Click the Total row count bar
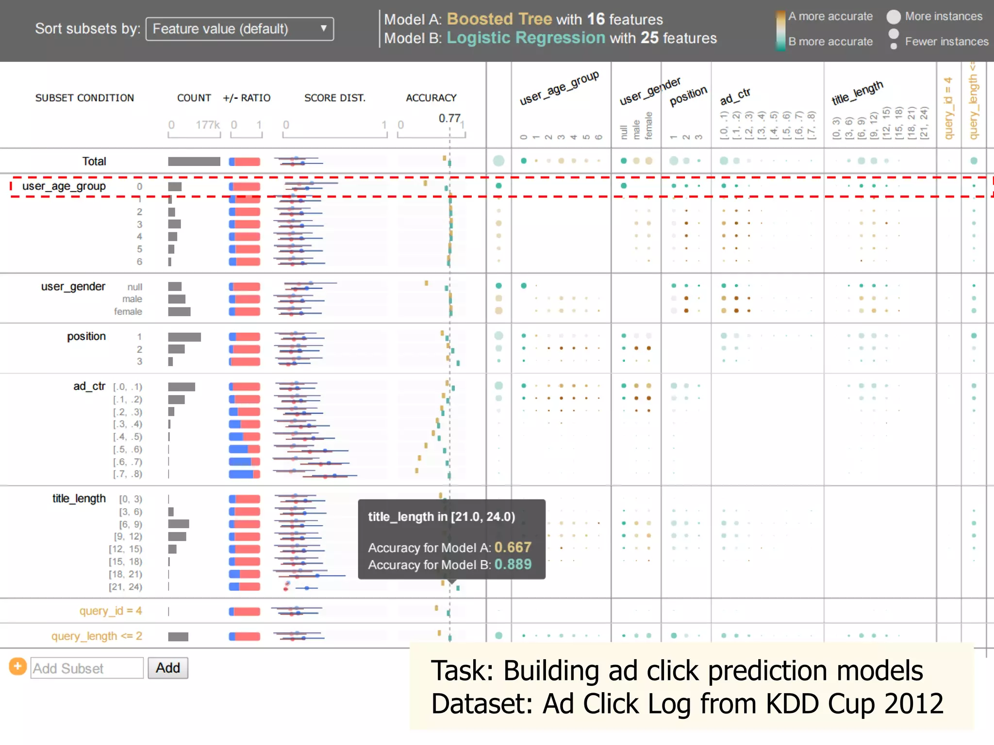994x745 pixels. click(x=194, y=162)
